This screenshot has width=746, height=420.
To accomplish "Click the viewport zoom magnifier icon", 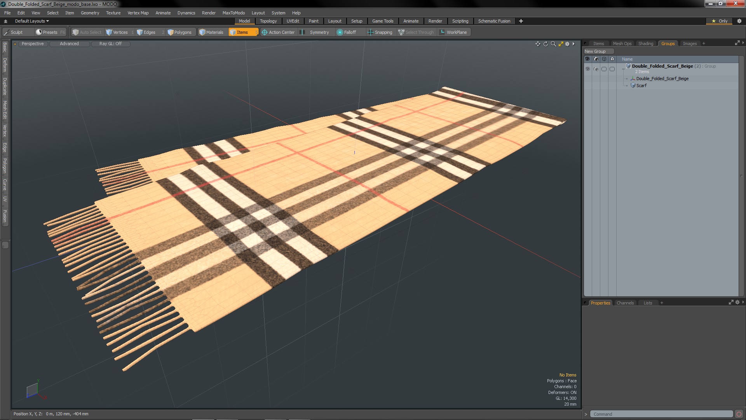I will pos(553,44).
